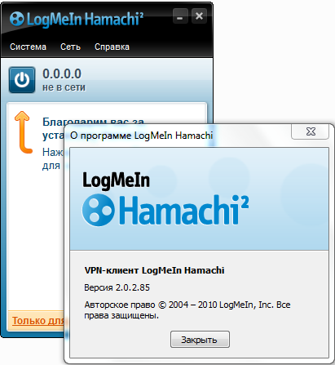Click the Закрыть button

tap(200, 340)
